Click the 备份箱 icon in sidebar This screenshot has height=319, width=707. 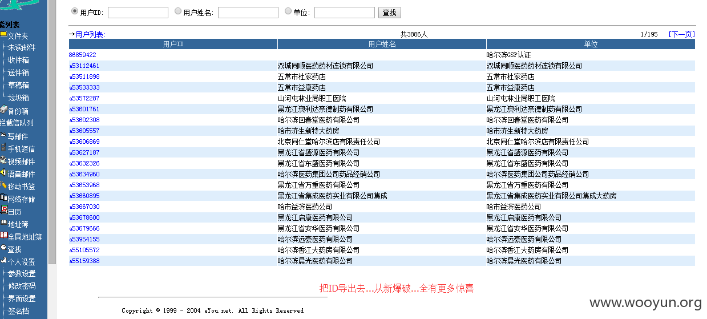3,110
